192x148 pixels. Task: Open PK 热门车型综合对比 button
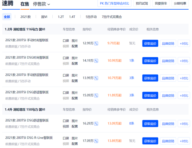(114, 3)
